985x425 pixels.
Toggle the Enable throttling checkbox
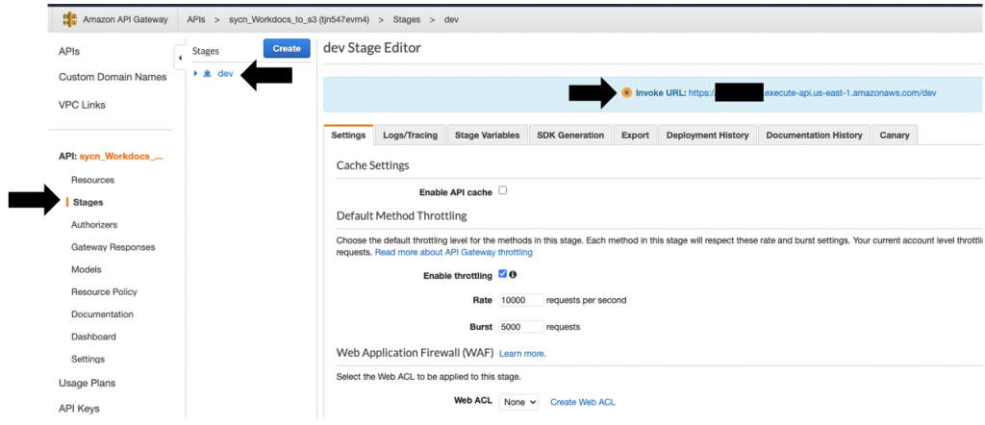coord(502,274)
